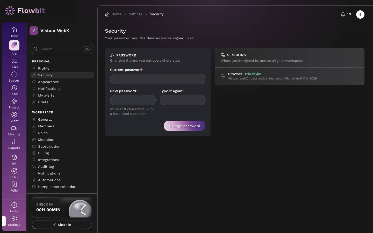
Task: Click the Check in button
Action: [62, 225]
